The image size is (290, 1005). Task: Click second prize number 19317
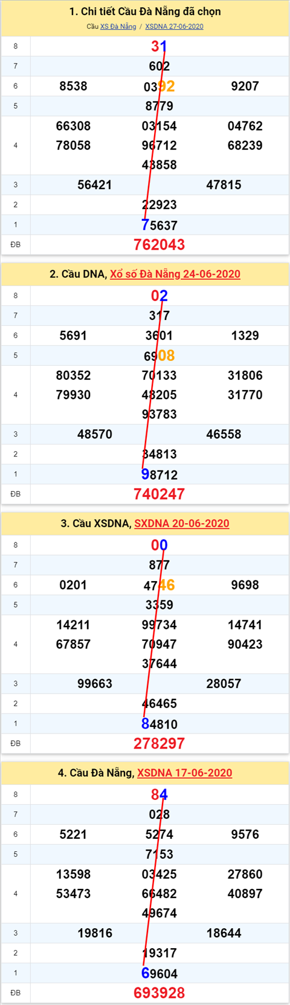pos(159,953)
